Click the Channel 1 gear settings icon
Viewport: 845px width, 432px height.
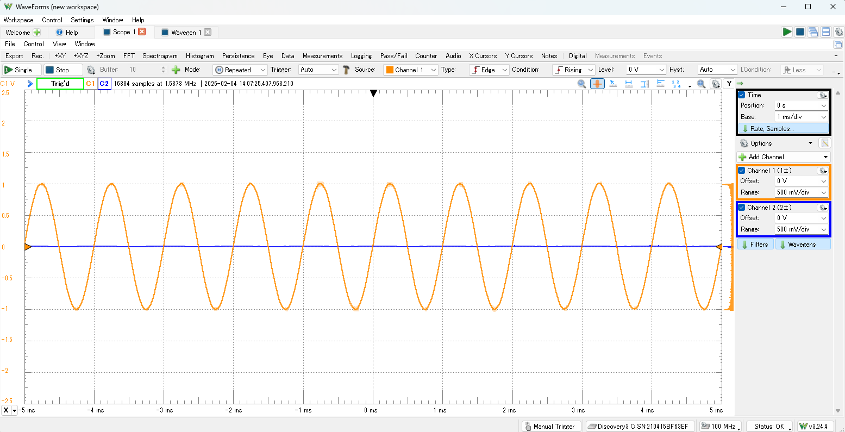point(822,171)
